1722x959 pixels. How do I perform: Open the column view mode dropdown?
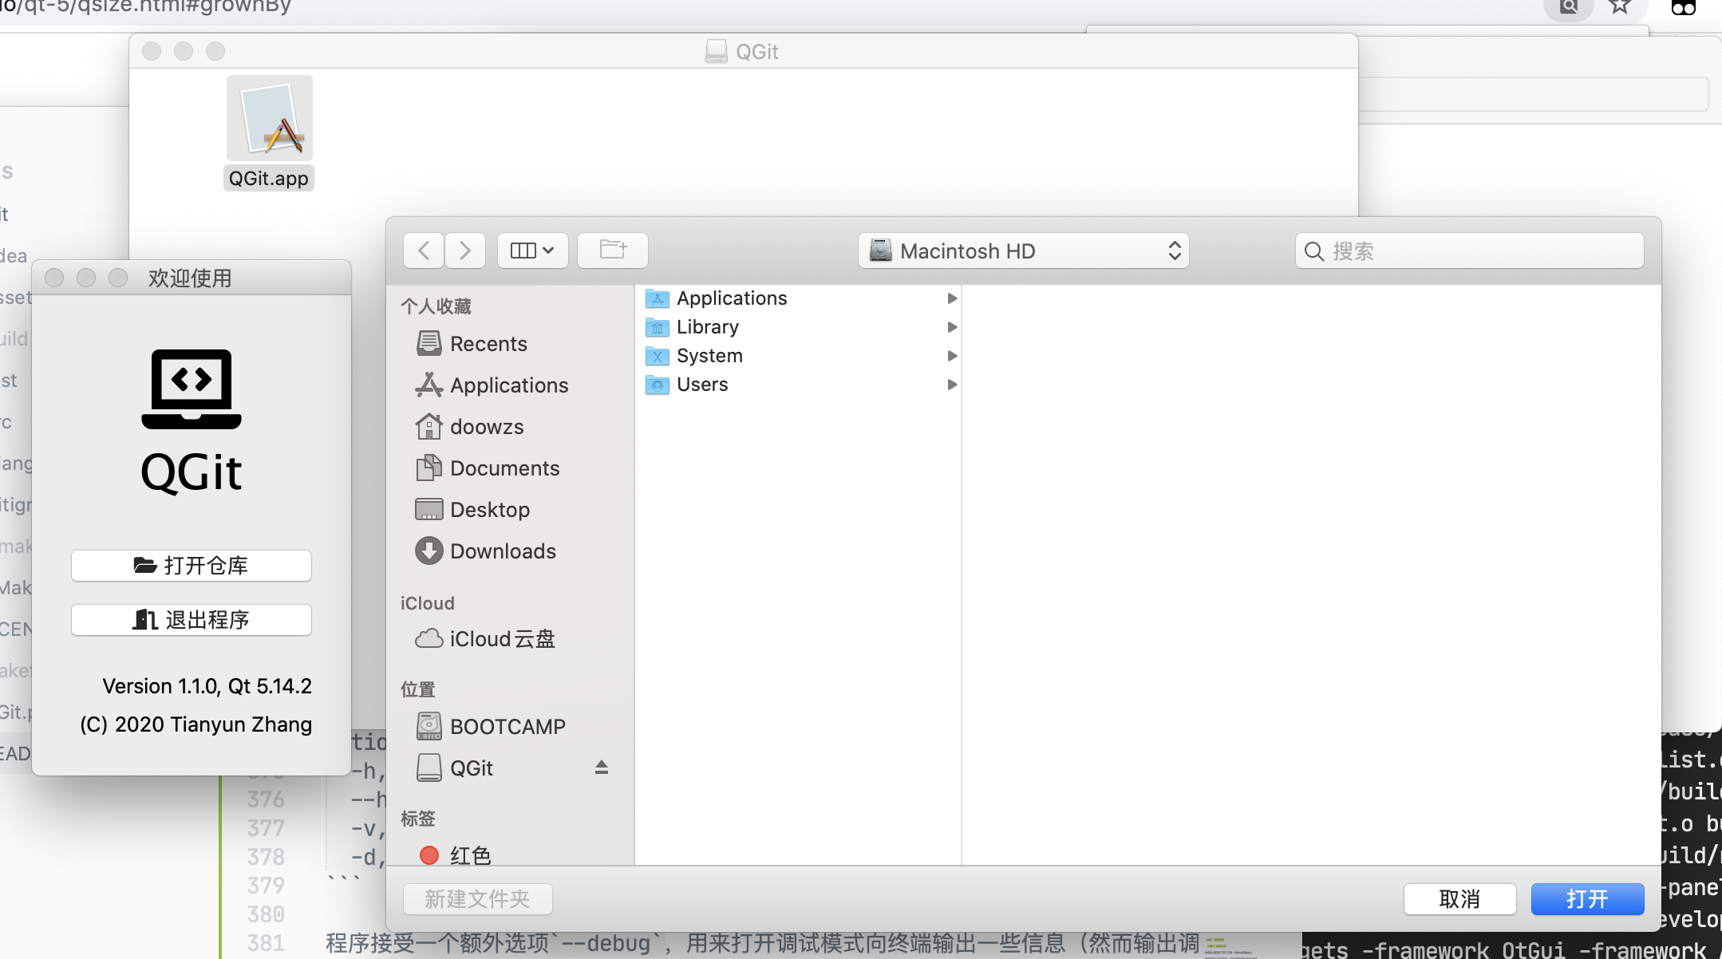[532, 251]
